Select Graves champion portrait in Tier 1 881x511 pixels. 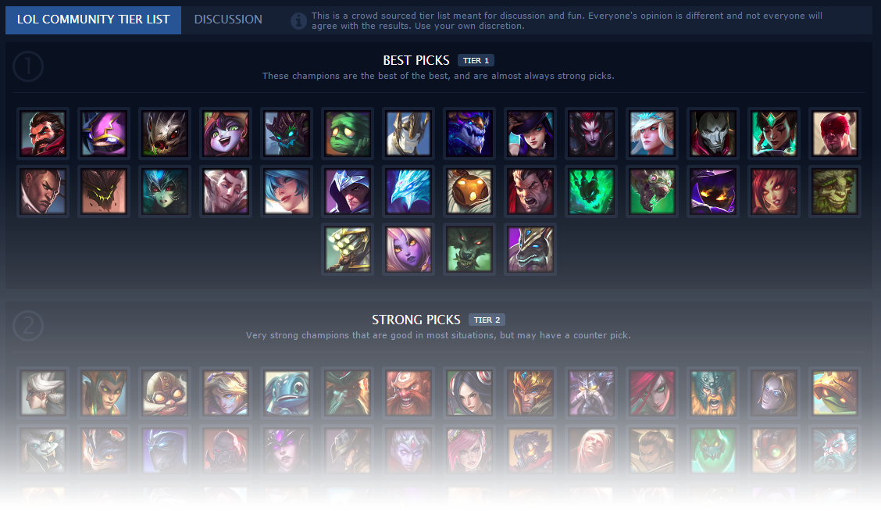[43, 134]
